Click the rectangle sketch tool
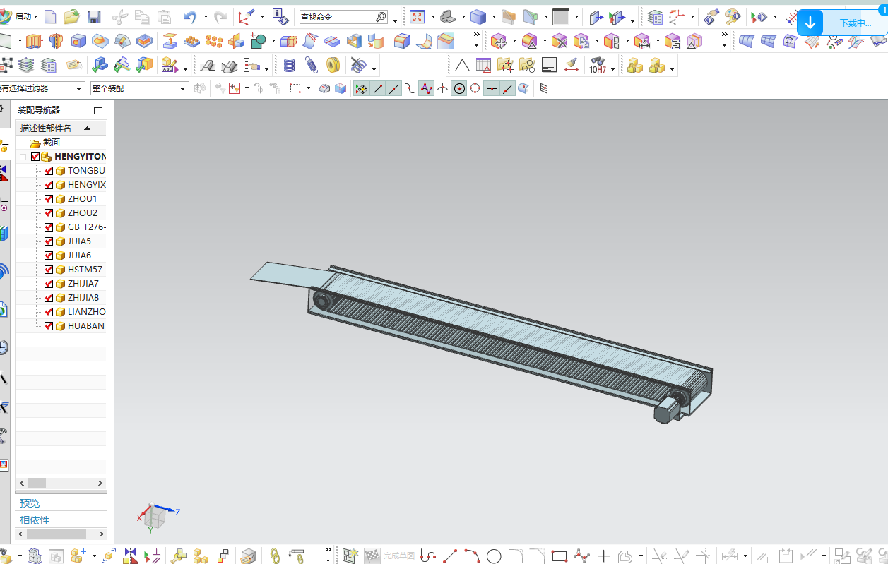 point(559,556)
